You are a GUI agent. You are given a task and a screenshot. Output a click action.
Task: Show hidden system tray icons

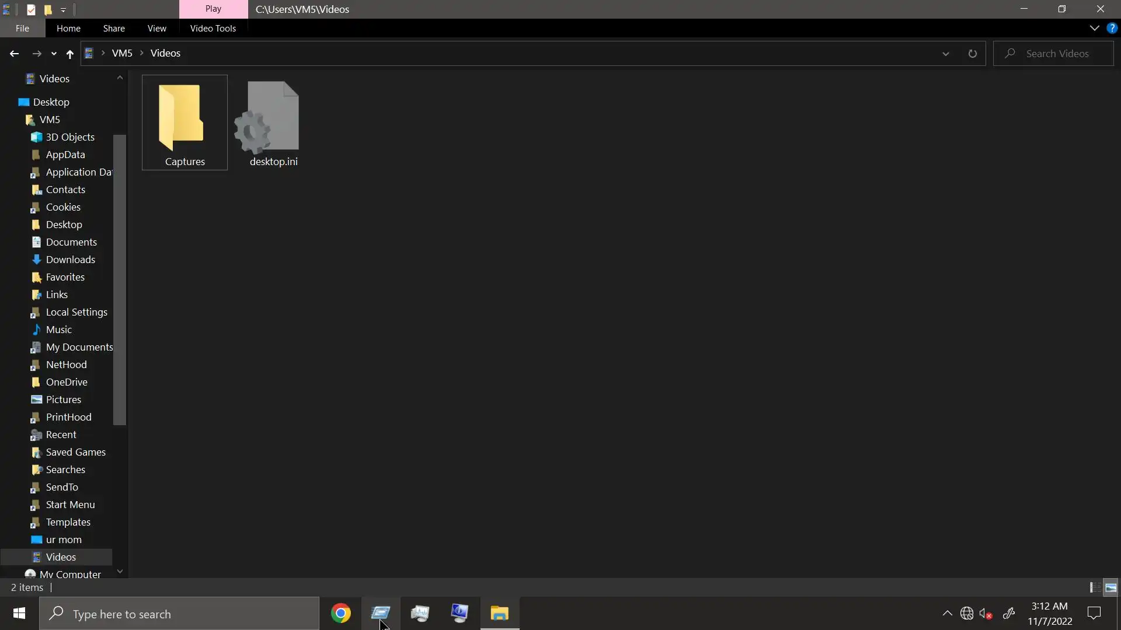coord(947,614)
